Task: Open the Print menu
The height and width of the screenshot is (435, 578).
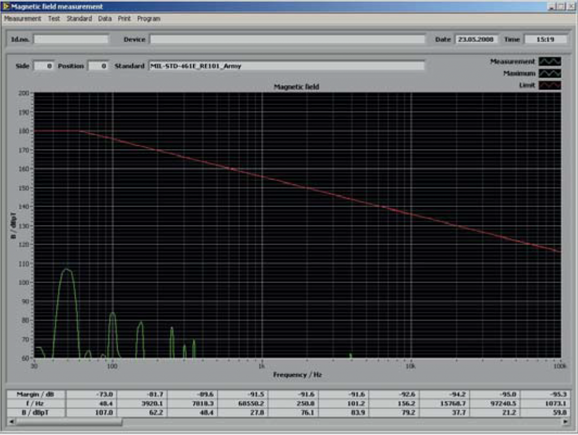Action: pyautogui.click(x=124, y=19)
